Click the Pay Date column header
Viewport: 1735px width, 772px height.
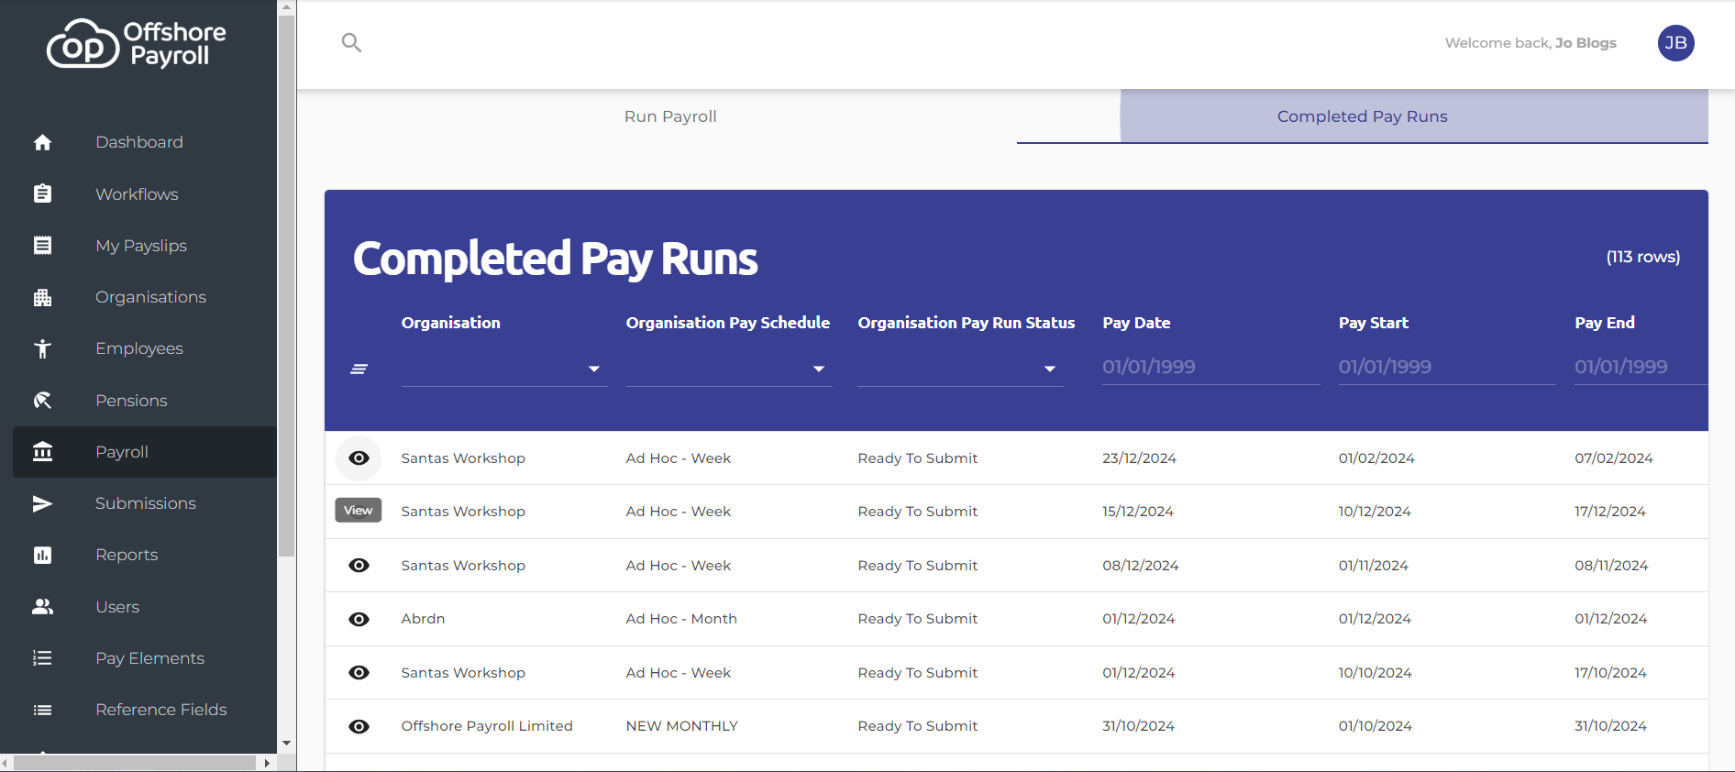click(1136, 323)
